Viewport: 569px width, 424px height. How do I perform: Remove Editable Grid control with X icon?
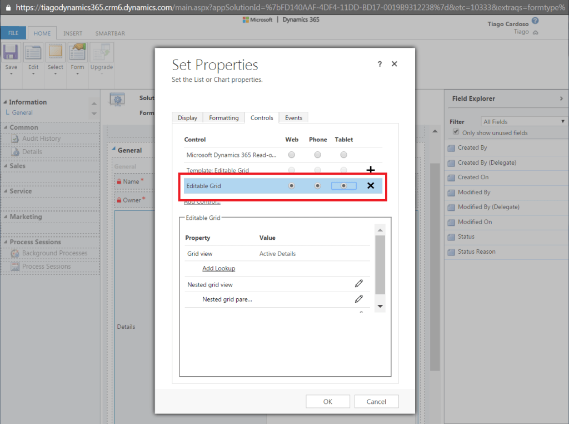[x=371, y=186]
